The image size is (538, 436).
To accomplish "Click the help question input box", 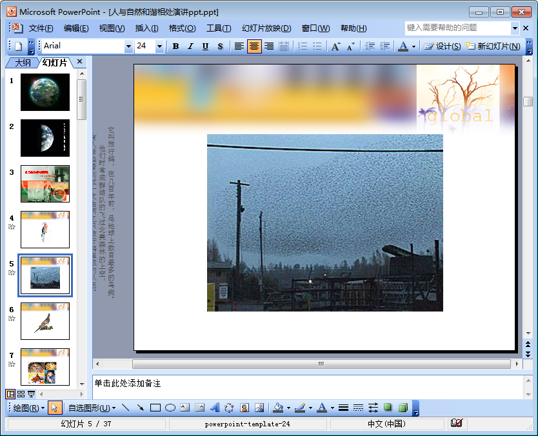I will (x=458, y=28).
